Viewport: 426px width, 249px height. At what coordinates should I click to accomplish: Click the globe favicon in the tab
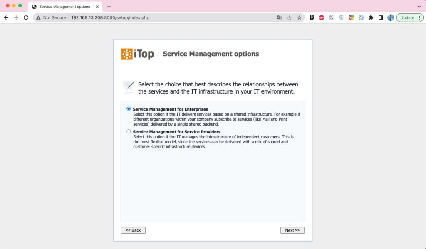click(34, 7)
